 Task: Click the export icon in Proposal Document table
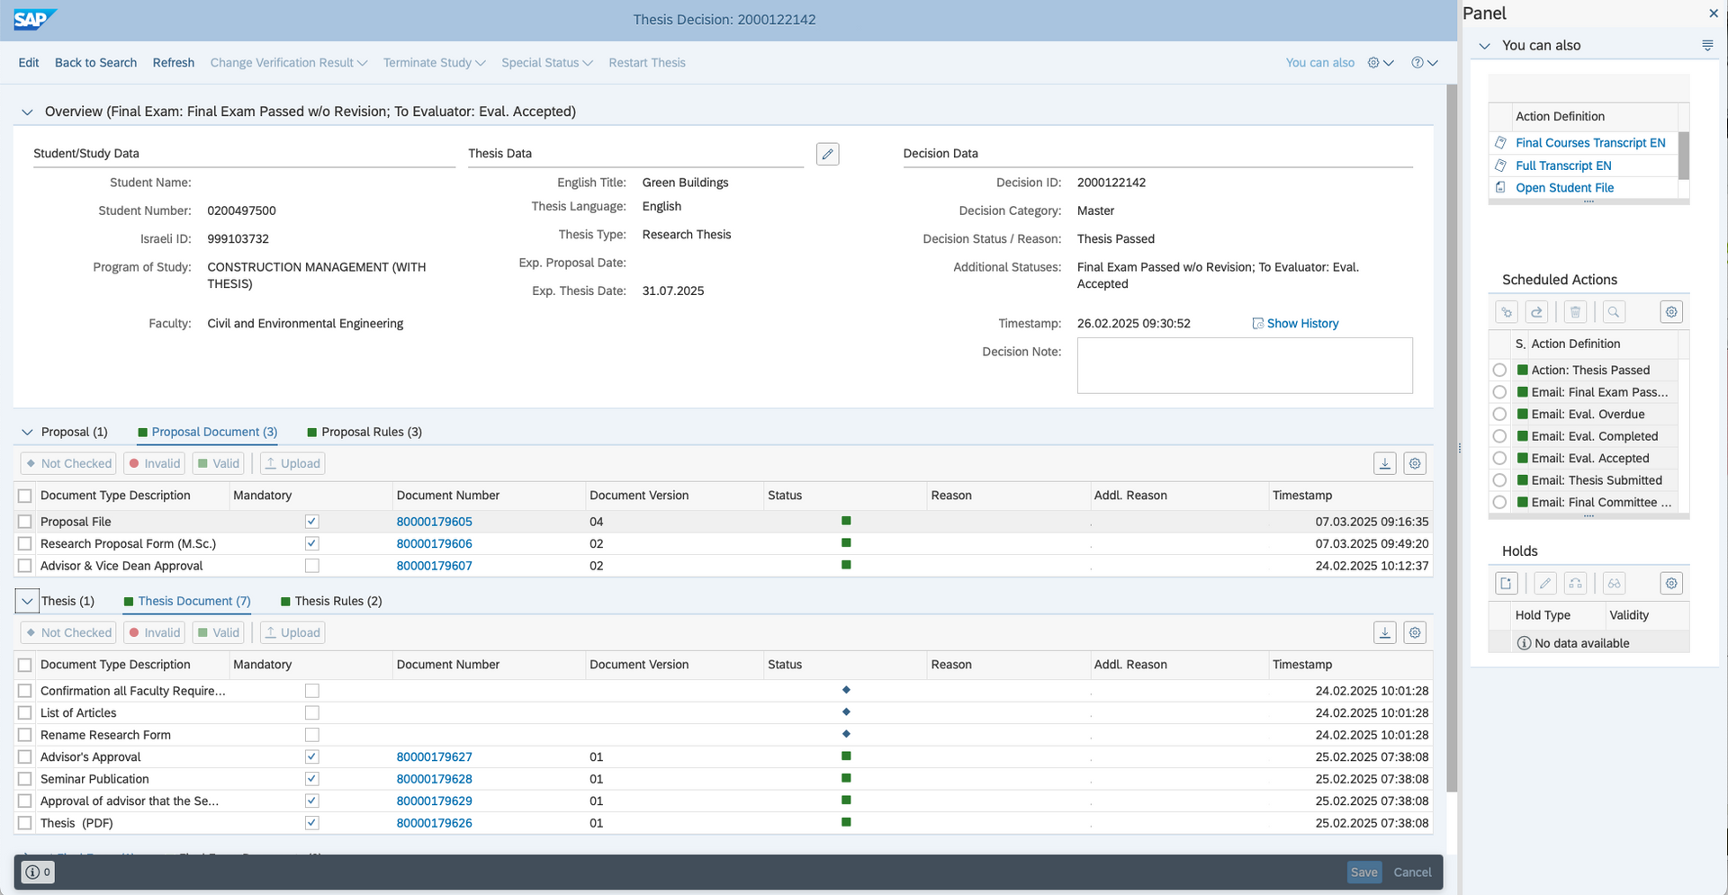point(1384,463)
